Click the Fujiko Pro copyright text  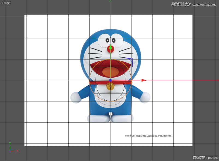[x=148, y=135]
